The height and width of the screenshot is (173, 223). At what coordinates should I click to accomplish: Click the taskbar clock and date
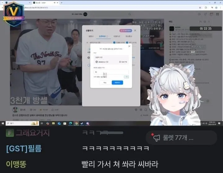coord(212,123)
